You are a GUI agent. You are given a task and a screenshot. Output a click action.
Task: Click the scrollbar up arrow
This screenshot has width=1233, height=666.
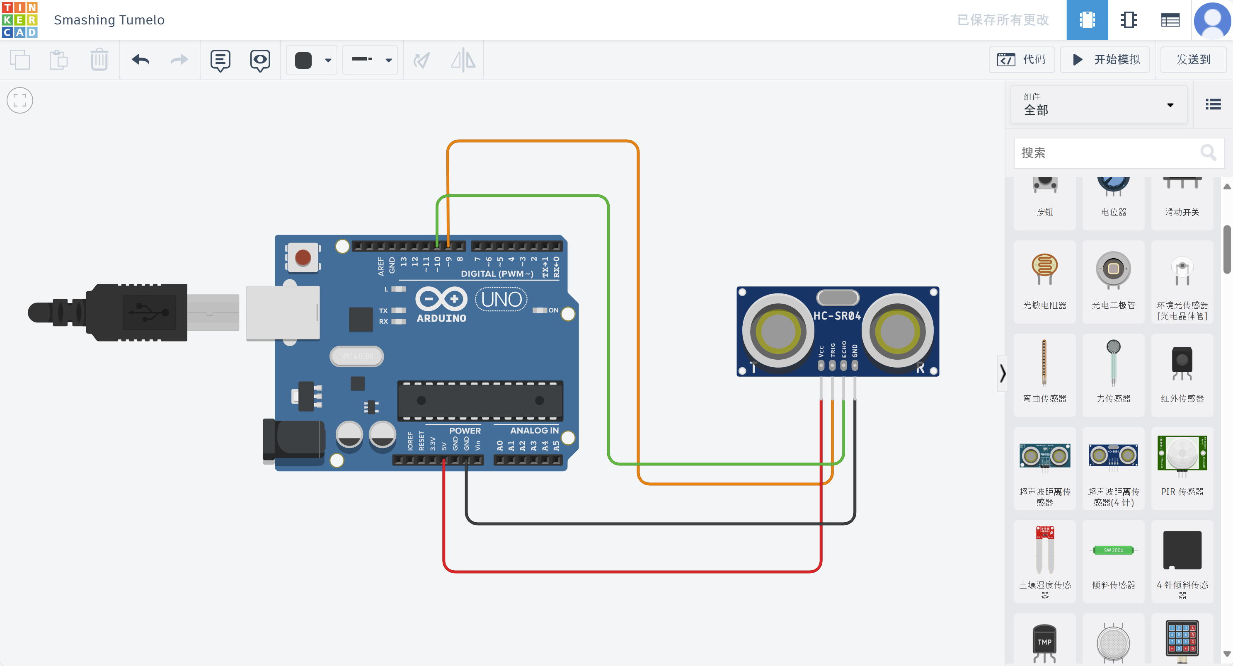tap(1227, 187)
